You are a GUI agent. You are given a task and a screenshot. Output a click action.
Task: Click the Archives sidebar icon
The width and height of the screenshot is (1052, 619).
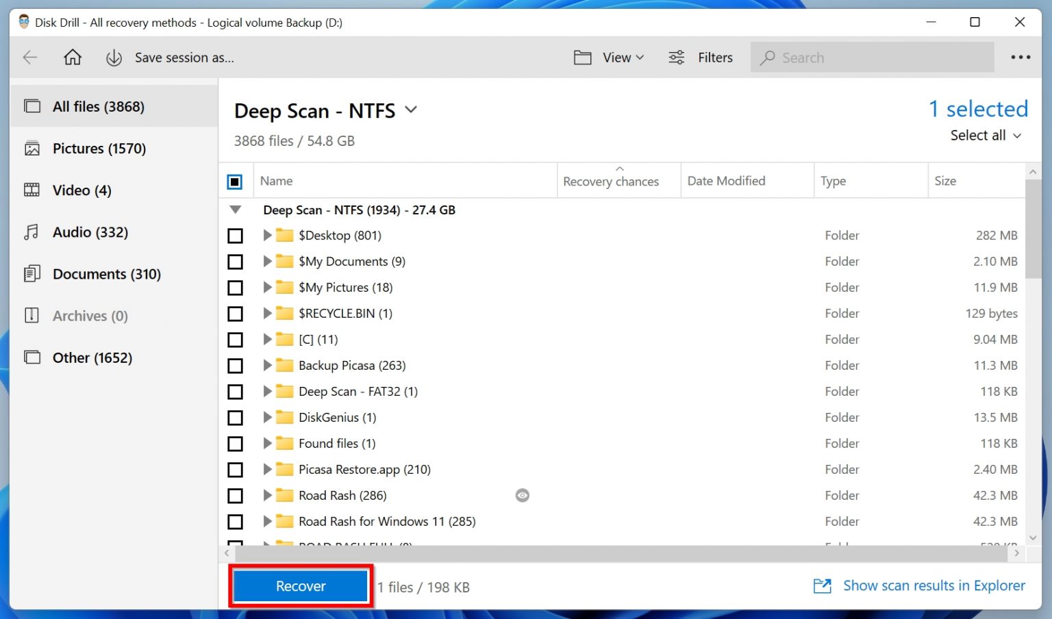[32, 316]
